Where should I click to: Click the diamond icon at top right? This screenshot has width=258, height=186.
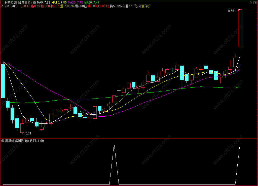coord(250,3)
